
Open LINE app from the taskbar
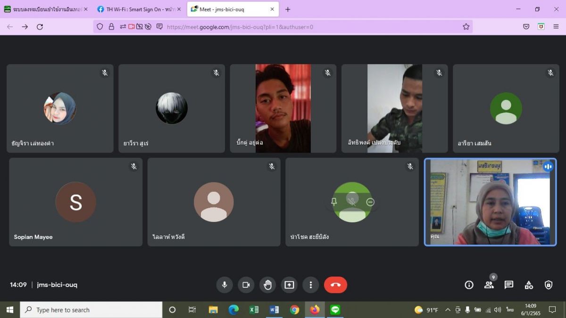pyautogui.click(x=335, y=310)
